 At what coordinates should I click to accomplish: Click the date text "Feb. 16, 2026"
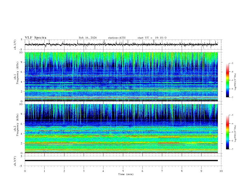click(88, 38)
